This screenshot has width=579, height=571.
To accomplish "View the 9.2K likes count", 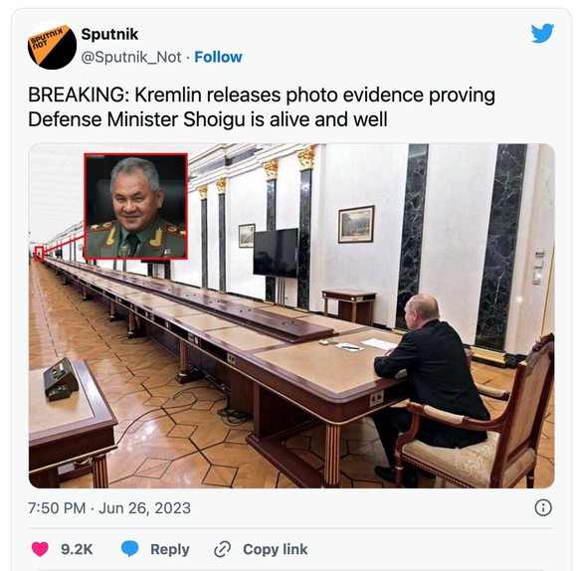I will pos(77,549).
